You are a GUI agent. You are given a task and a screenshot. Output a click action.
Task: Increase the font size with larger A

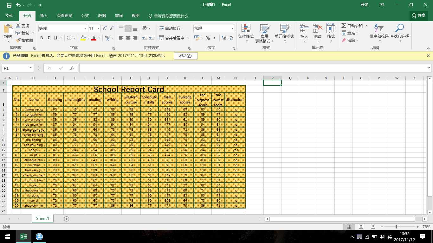[105, 28]
